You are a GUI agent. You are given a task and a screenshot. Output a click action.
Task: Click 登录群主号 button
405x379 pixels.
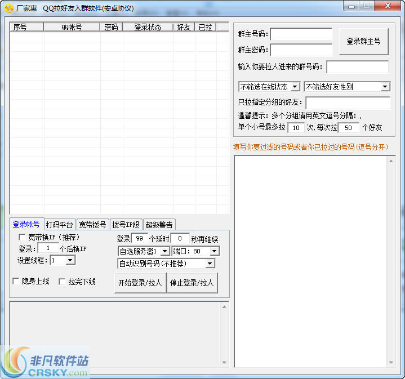(x=363, y=41)
